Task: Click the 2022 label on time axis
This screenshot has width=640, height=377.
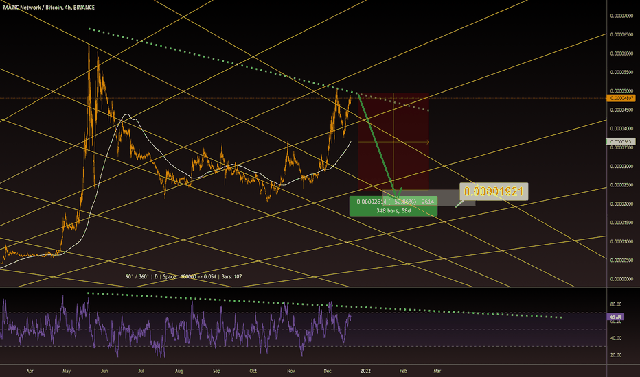Action: (365, 371)
